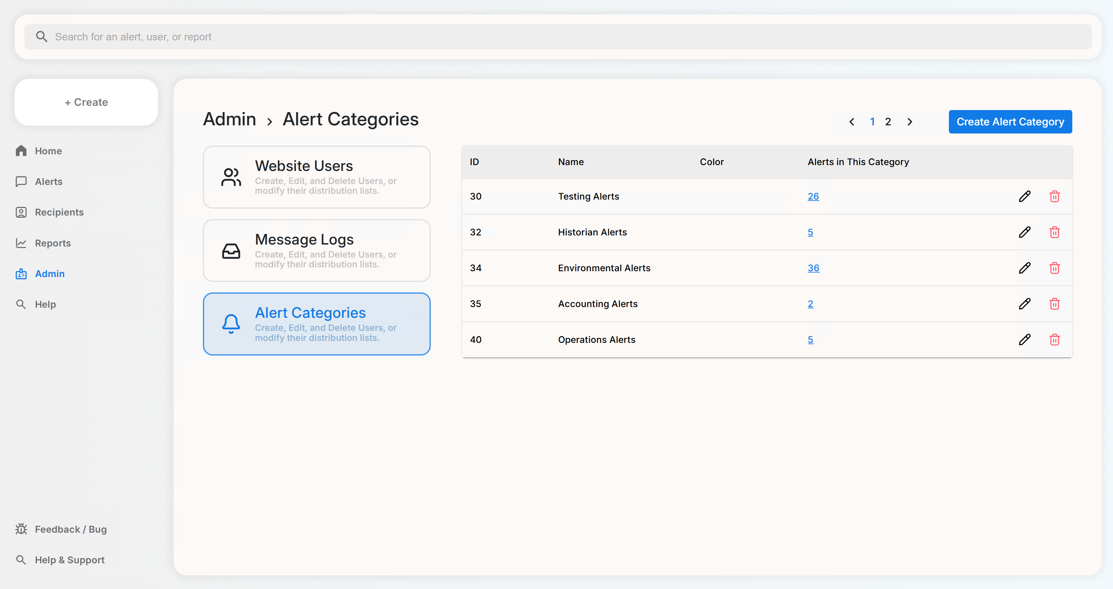The width and height of the screenshot is (1113, 589).
Task: Click the breadcrumb arrow between Admin and Alert Categories
Action: pos(269,121)
